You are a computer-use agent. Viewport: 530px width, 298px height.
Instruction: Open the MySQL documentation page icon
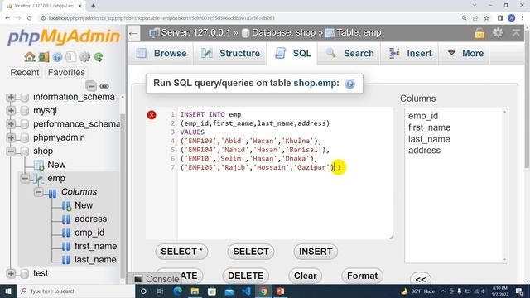pyautogui.click(x=70, y=57)
